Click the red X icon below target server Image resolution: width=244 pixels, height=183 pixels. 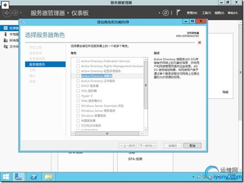[200, 42]
